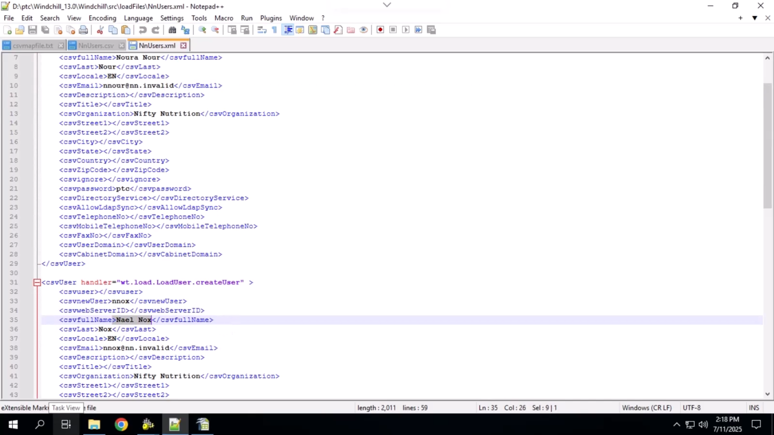Open the tab list dropdown arrow
This screenshot has width=774, height=435.
(754, 18)
